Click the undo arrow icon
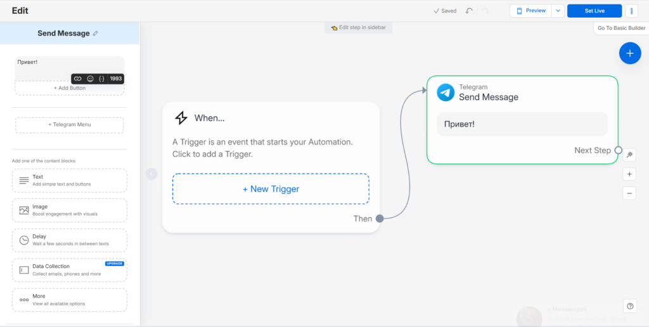 (x=469, y=11)
